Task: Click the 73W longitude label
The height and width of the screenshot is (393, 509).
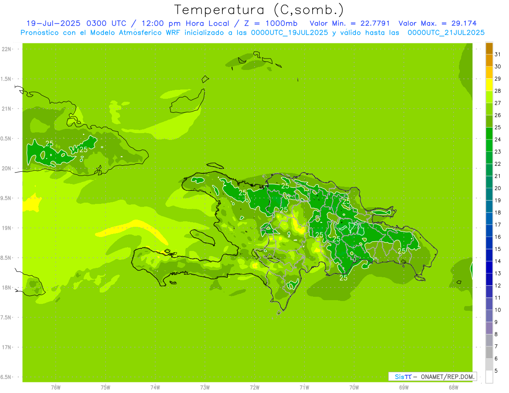Action: pyautogui.click(x=205, y=387)
